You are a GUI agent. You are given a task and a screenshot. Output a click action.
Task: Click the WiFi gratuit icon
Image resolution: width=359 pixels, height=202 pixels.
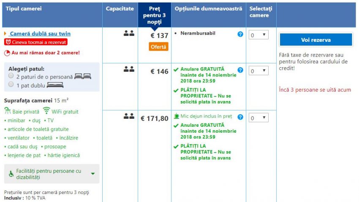(x=46, y=112)
